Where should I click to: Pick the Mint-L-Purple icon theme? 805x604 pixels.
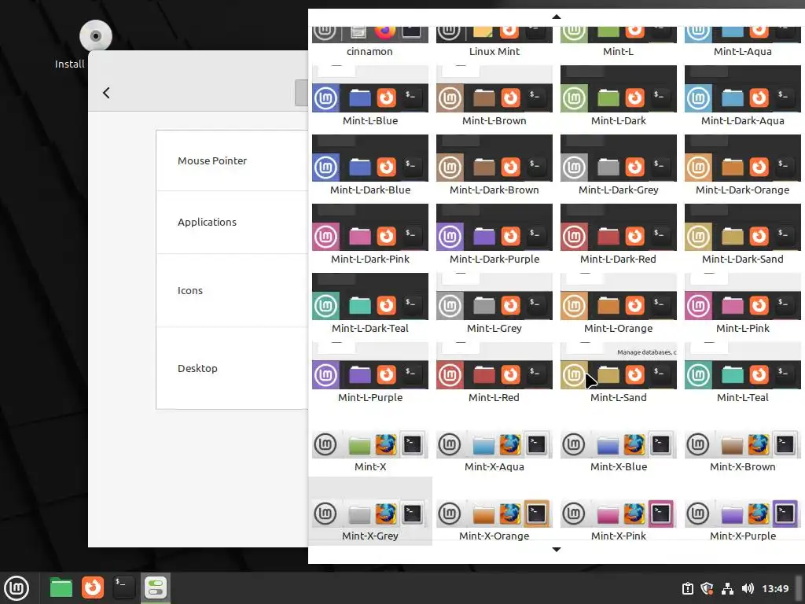coord(369,374)
